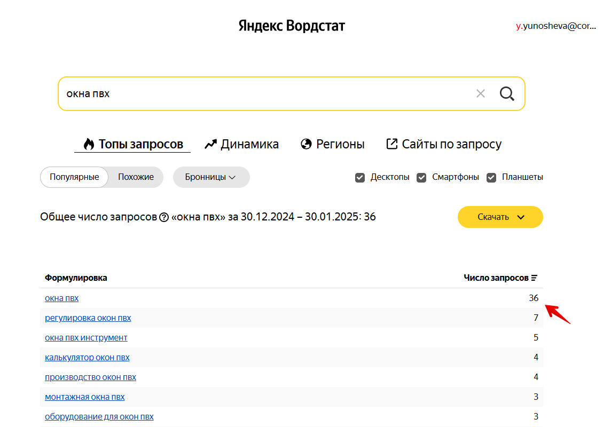611x427 pixels.
Task: Click the sort icon beside Число запросов header
Action: [x=534, y=278]
